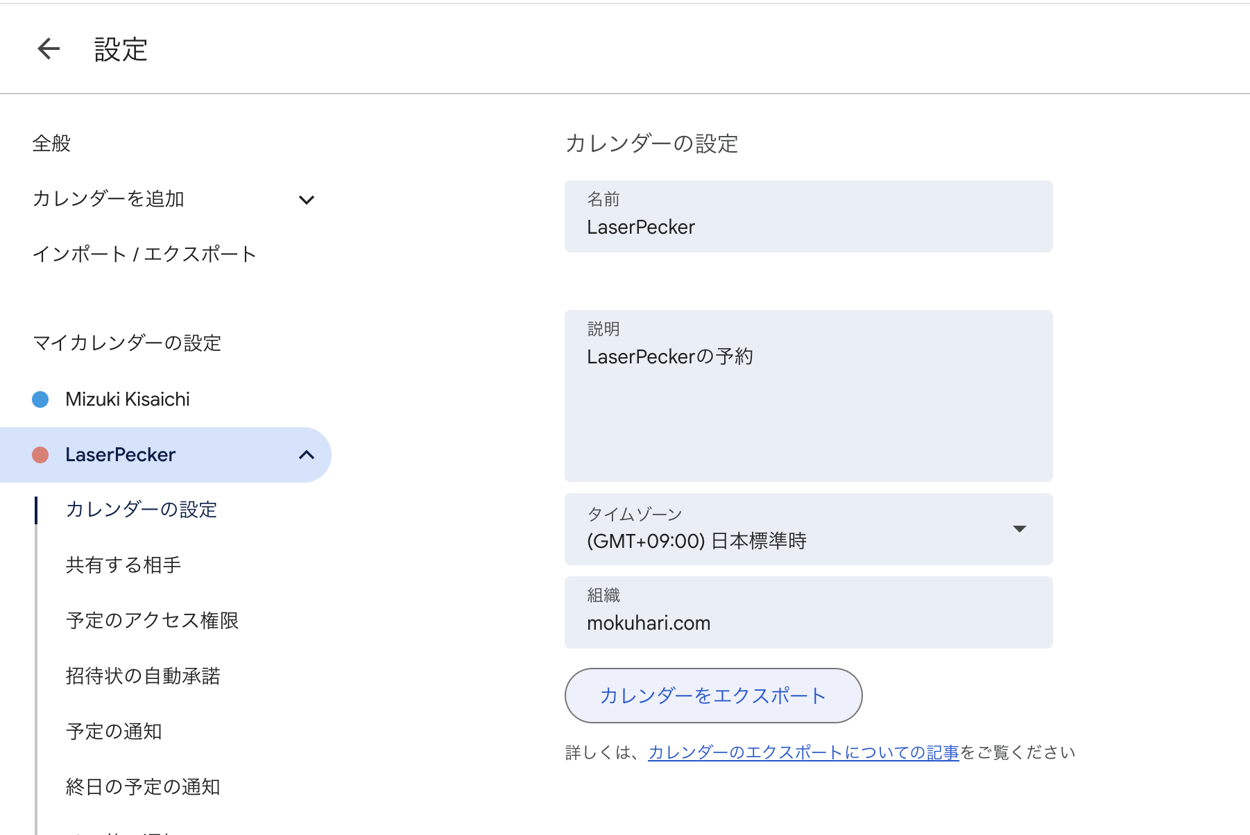Open 予定の通知 settings
The height and width of the screenshot is (835, 1250).
tap(114, 731)
